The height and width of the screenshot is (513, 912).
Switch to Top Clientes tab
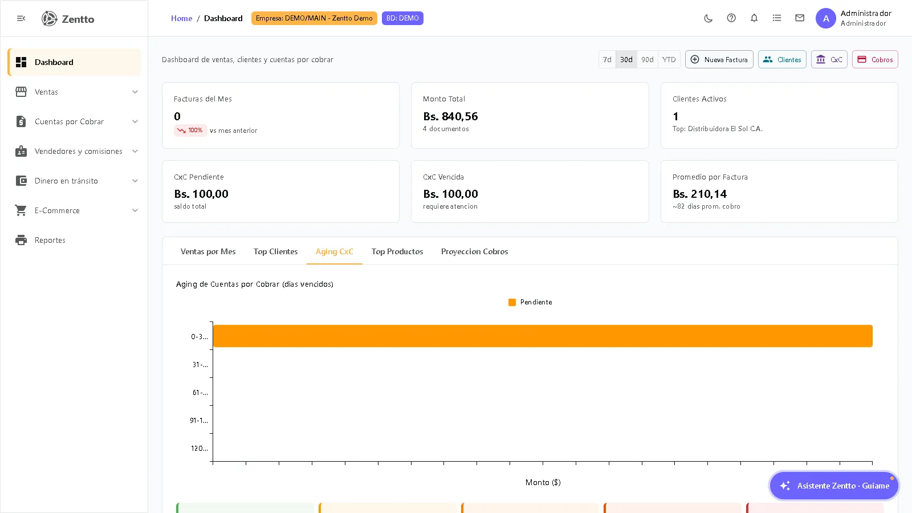(x=276, y=251)
